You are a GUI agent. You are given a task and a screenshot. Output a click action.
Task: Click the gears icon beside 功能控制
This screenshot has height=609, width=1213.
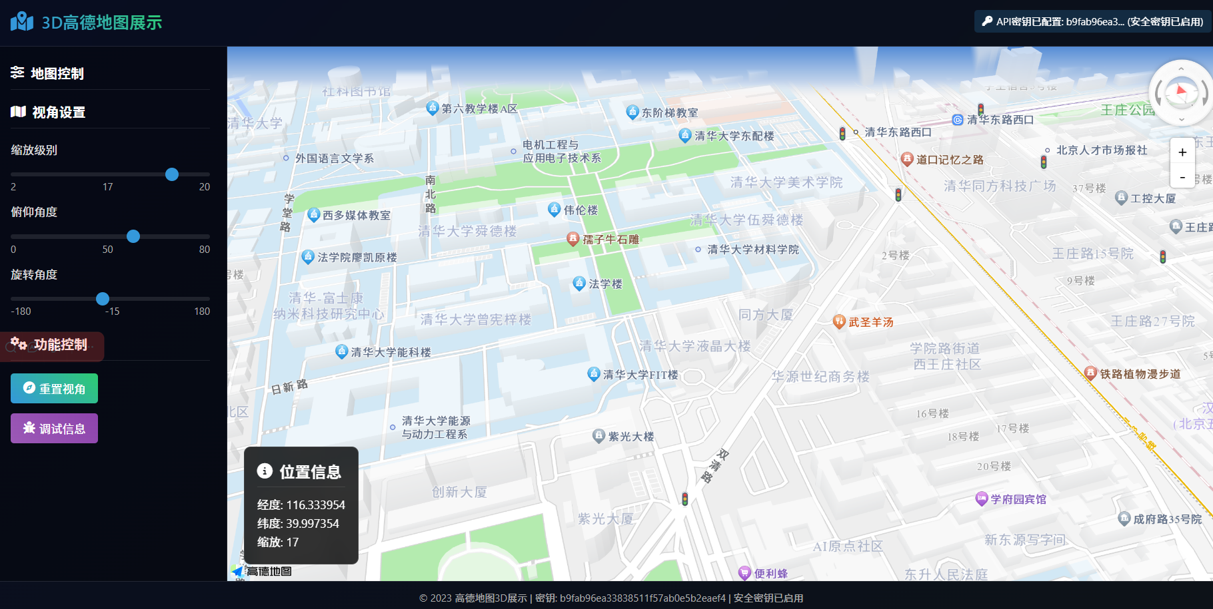[19, 344]
